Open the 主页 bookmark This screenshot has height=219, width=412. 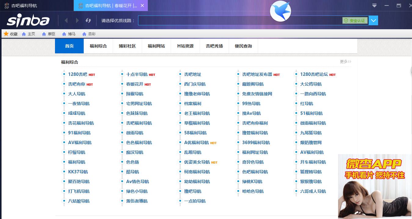(x=28, y=34)
